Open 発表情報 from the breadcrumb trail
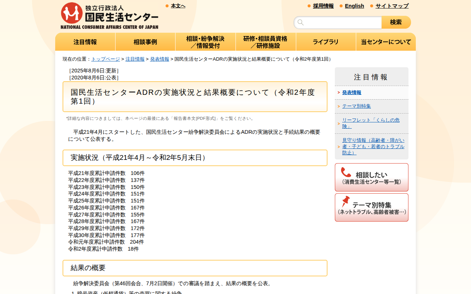471x294 pixels. coord(159,59)
